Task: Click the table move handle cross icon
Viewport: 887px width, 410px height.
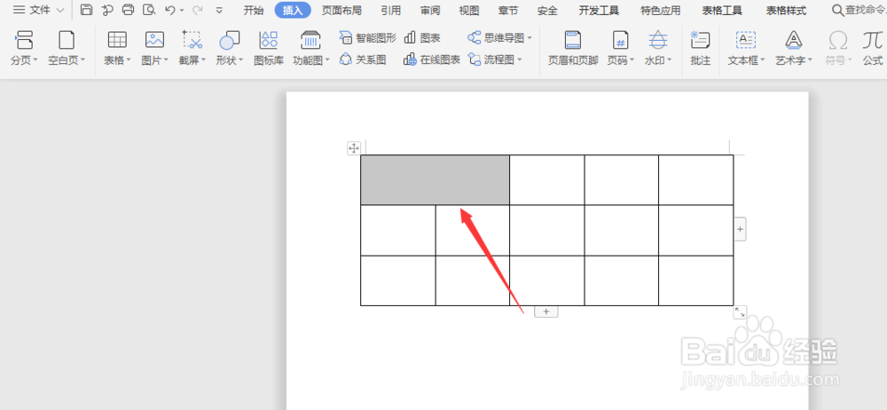Action: pyautogui.click(x=354, y=148)
